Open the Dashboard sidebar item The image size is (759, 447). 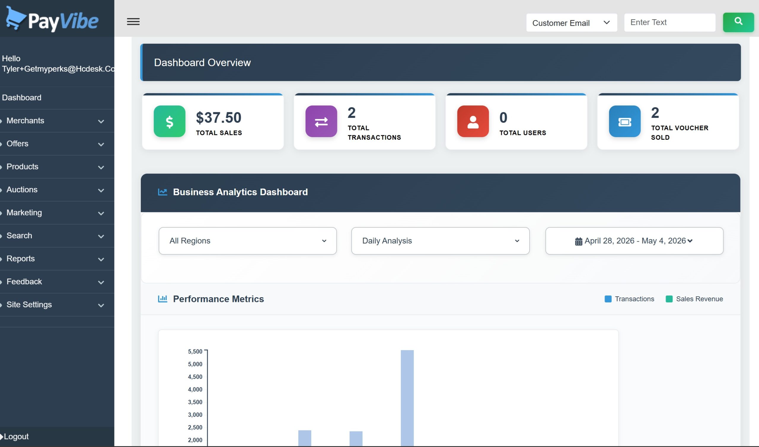(57, 98)
